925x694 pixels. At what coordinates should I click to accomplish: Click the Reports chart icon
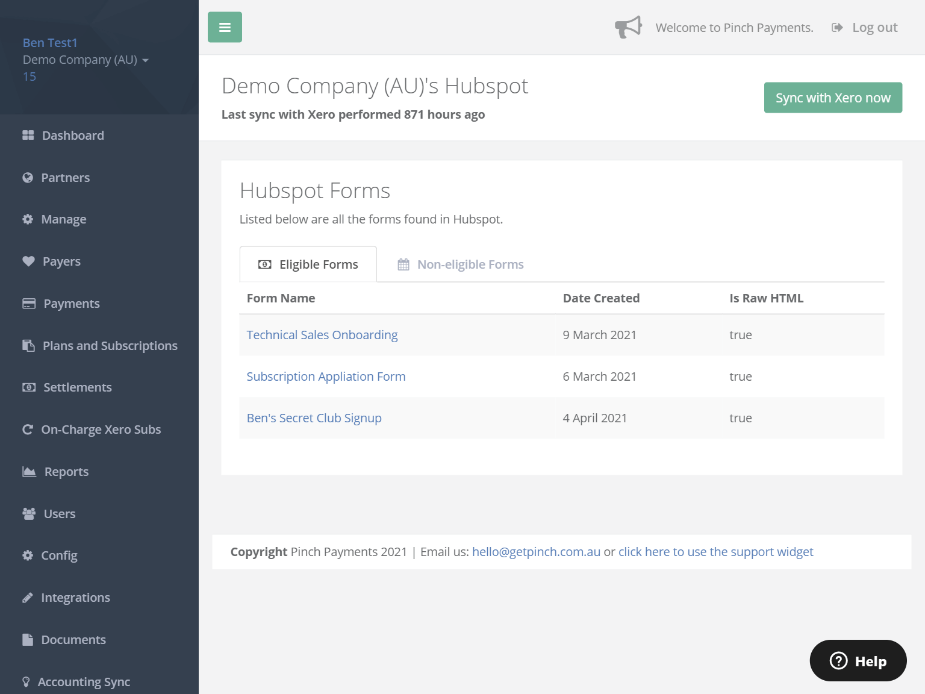point(29,471)
